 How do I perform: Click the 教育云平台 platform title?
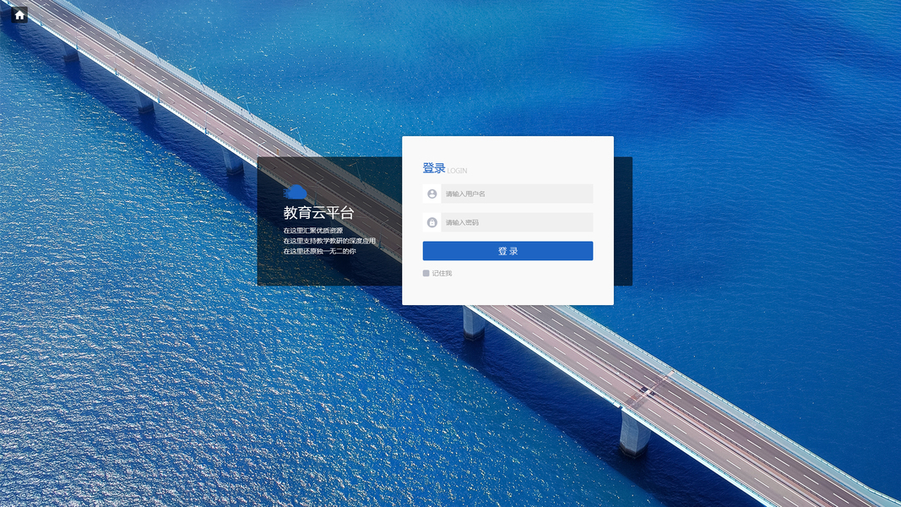318,213
